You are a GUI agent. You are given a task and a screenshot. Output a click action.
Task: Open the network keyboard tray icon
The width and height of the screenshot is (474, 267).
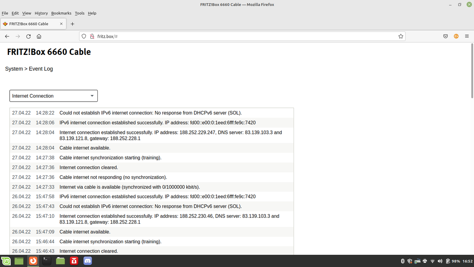[418, 261]
